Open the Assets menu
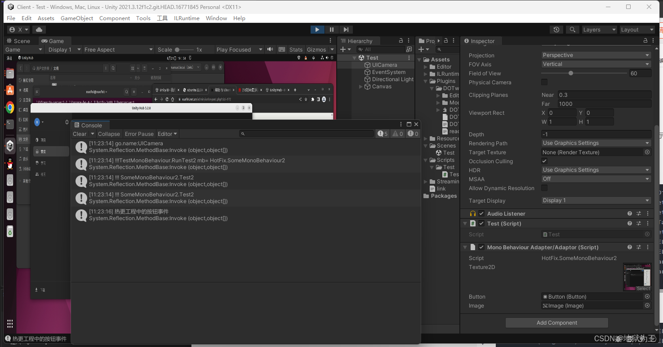This screenshot has height=347, width=663. tap(46, 18)
